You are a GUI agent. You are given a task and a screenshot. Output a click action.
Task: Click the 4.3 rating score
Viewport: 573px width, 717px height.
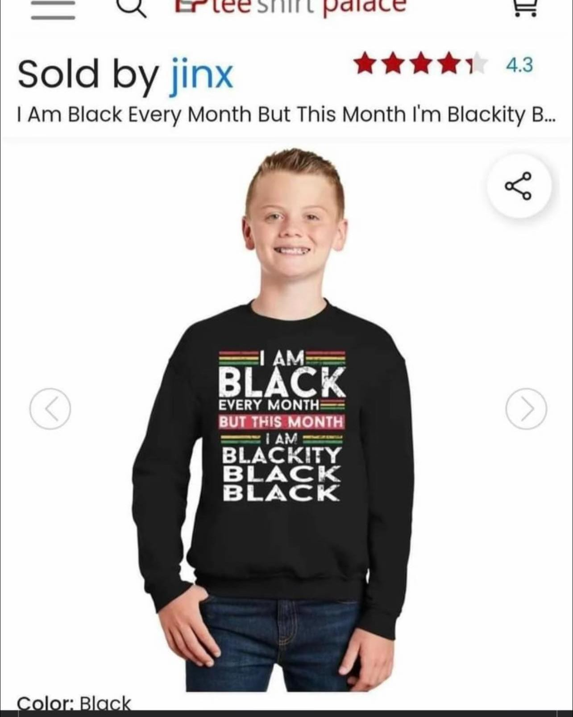point(519,65)
